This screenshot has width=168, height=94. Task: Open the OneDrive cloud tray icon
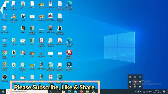coord(135,77)
